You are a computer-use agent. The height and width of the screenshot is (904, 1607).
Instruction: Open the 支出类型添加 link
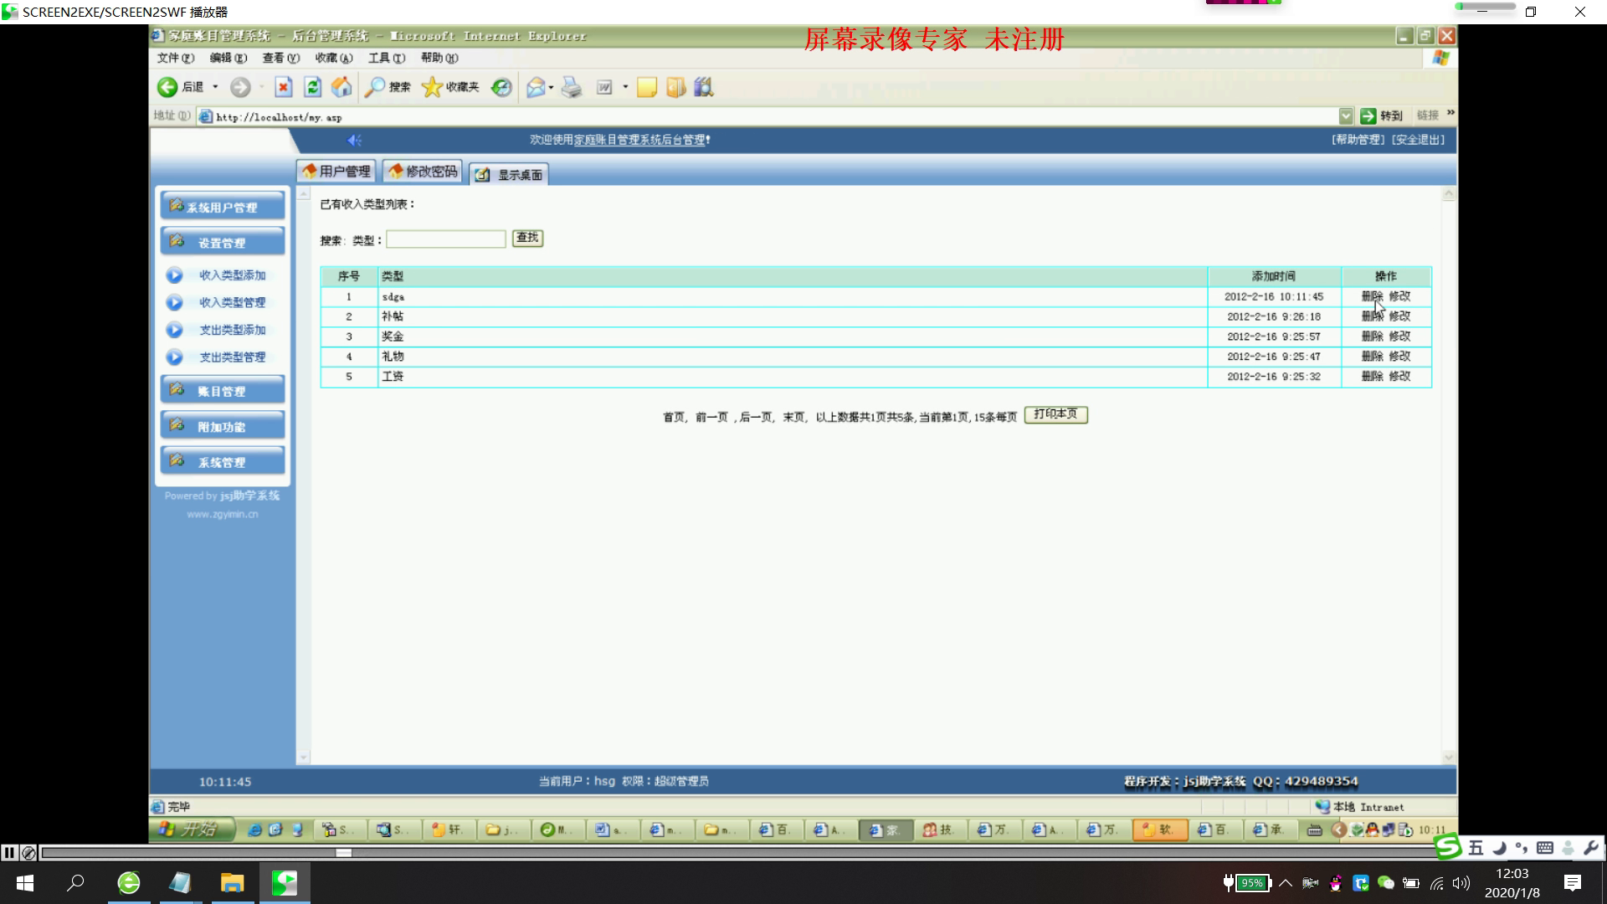click(x=232, y=331)
